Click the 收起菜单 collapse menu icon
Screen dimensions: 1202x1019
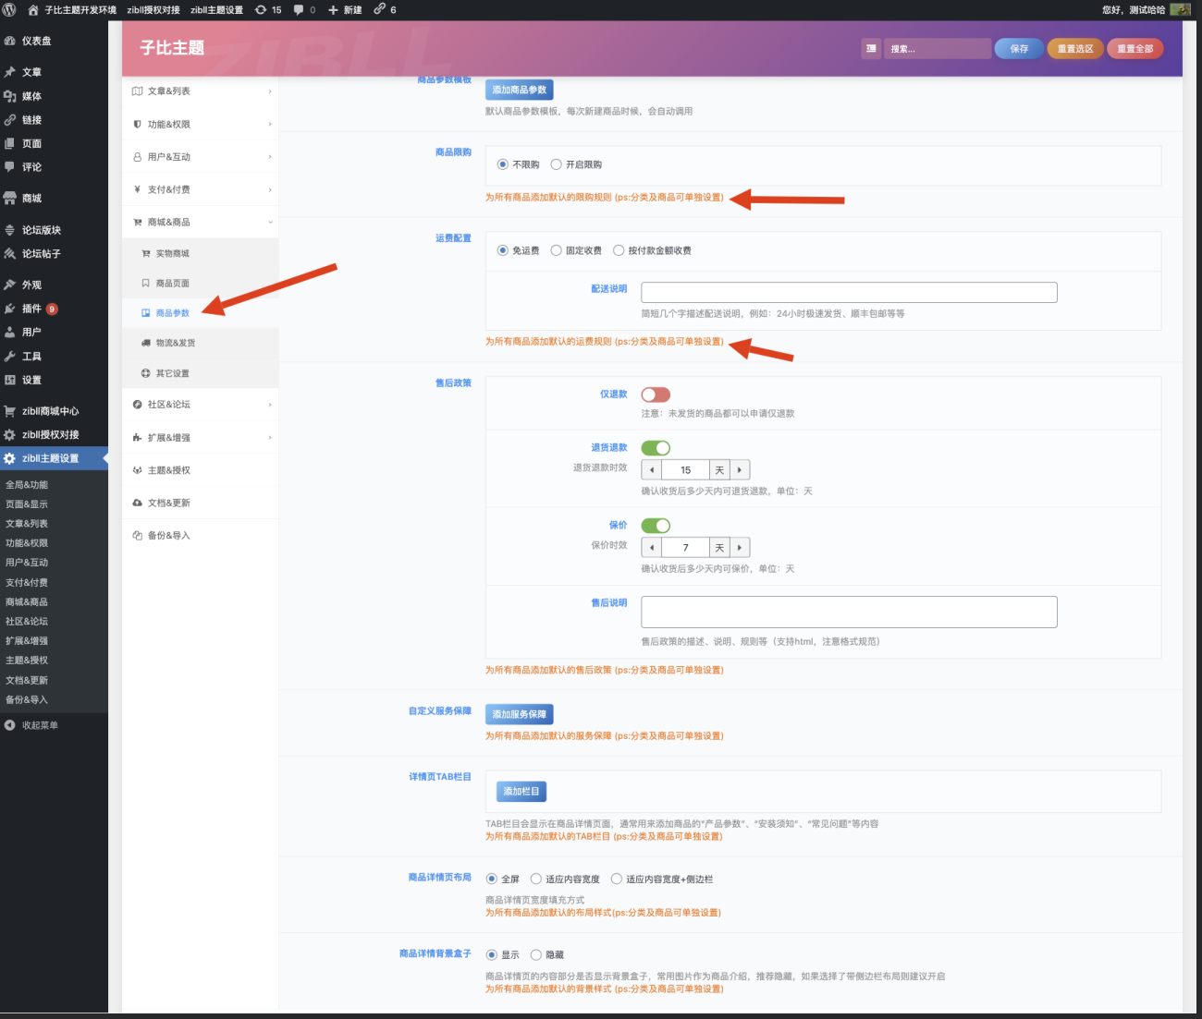(x=10, y=725)
